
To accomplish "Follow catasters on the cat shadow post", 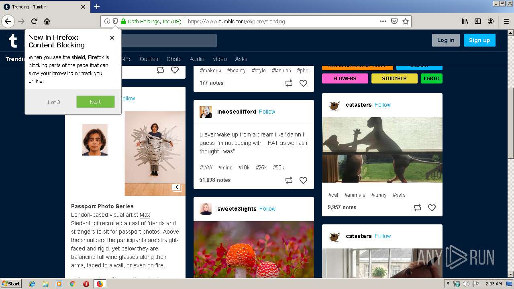I will pos(383,105).
